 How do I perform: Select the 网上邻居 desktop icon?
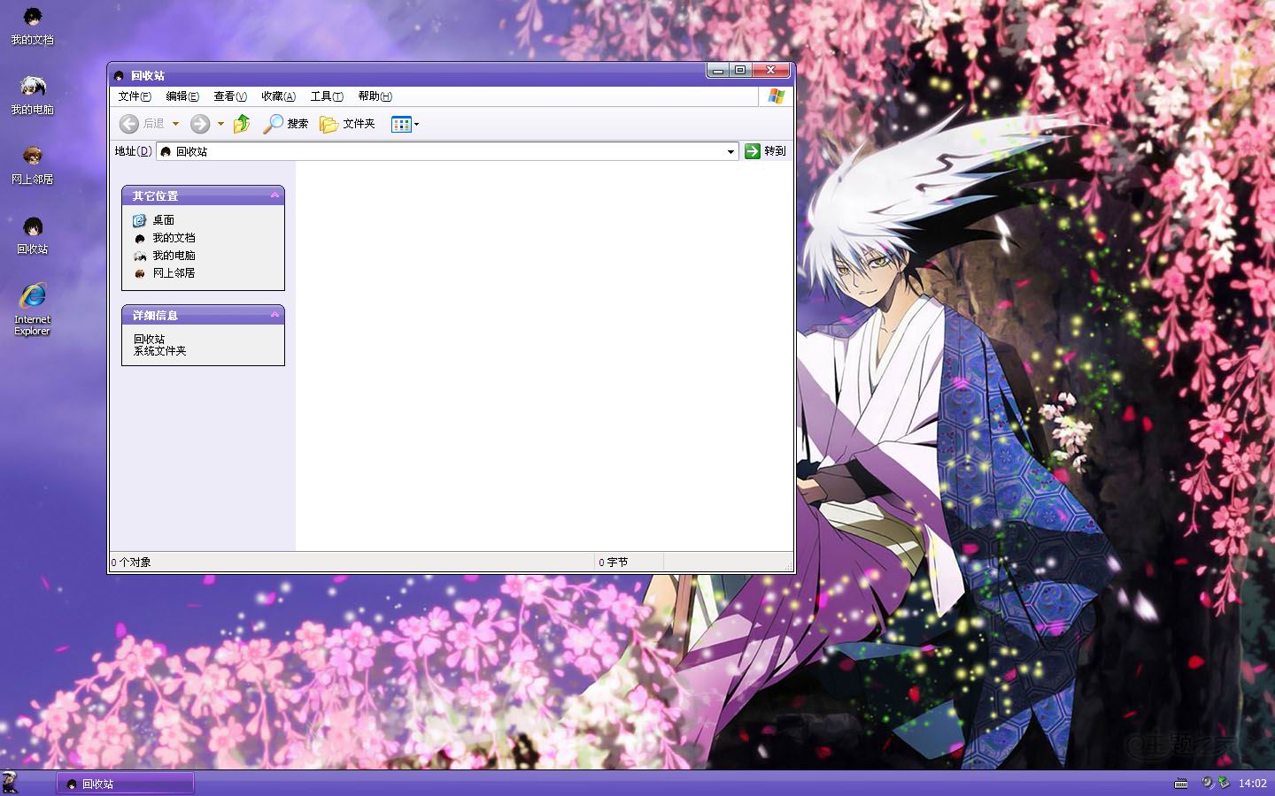32,166
